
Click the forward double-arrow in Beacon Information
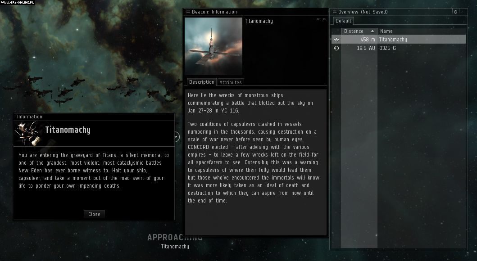(x=324, y=19)
